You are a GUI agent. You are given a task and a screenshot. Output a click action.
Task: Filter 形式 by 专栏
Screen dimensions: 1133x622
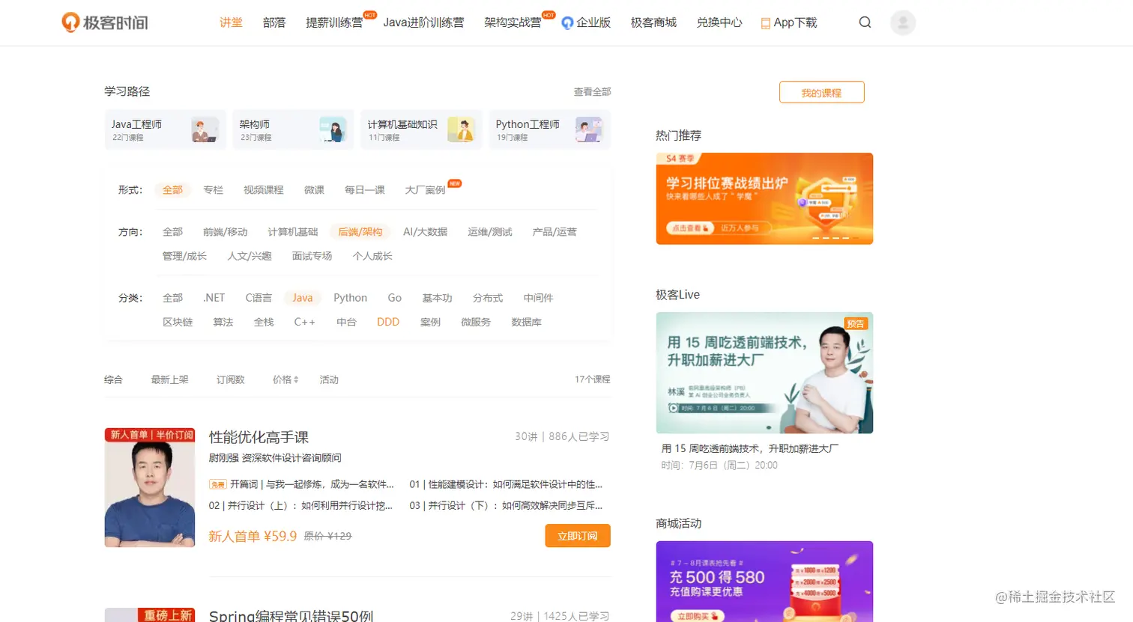(x=213, y=190)
